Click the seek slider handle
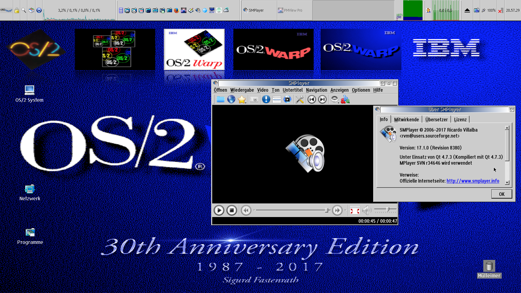Image resolution: width=521 pixels, height=293 pixels. 327,210
